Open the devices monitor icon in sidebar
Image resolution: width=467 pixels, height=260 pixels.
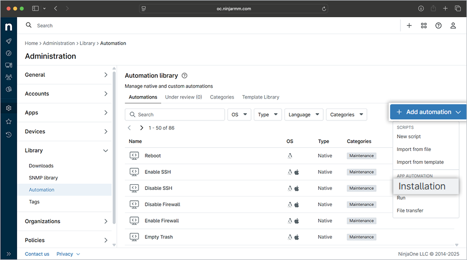(x=9, y=65)
